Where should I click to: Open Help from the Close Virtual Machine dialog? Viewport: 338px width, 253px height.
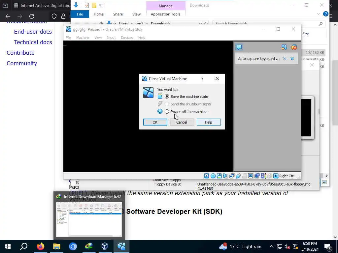209,122
